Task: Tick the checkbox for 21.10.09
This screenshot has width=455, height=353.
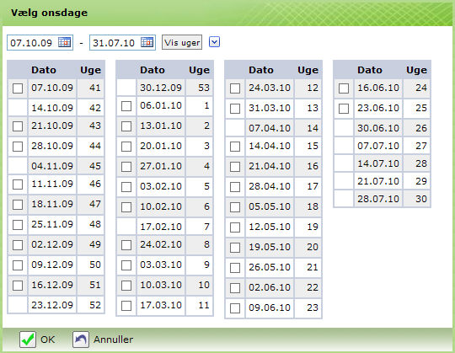Action: 18,126
